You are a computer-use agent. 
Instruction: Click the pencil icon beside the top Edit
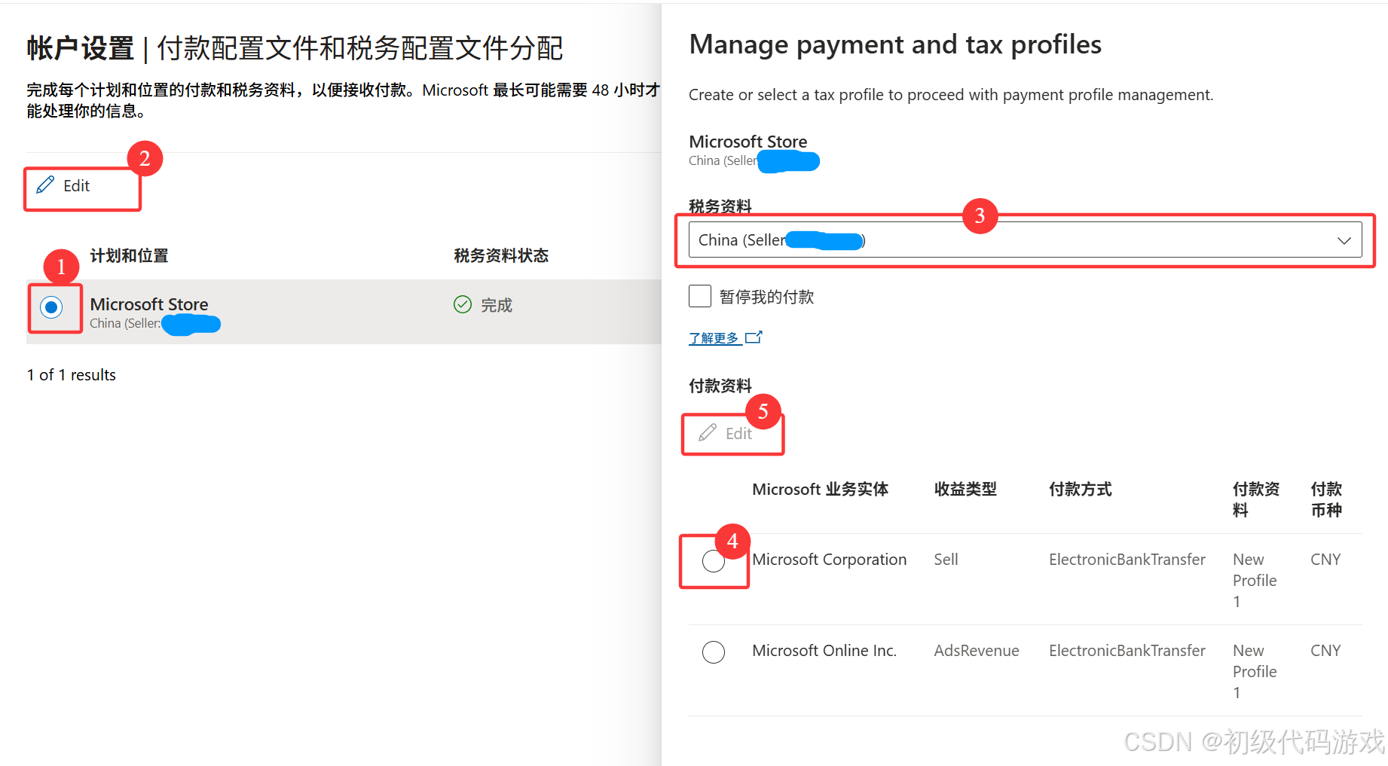[x=45, y=185]
